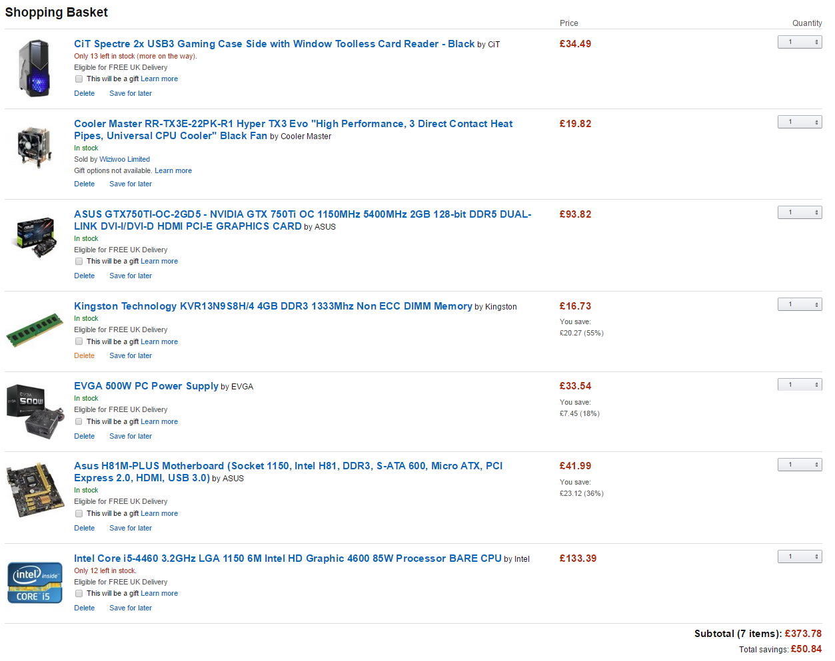Open the ASUS GTX750Ti graphics card image
The image size is (835, 661).
tap(35, 236)
